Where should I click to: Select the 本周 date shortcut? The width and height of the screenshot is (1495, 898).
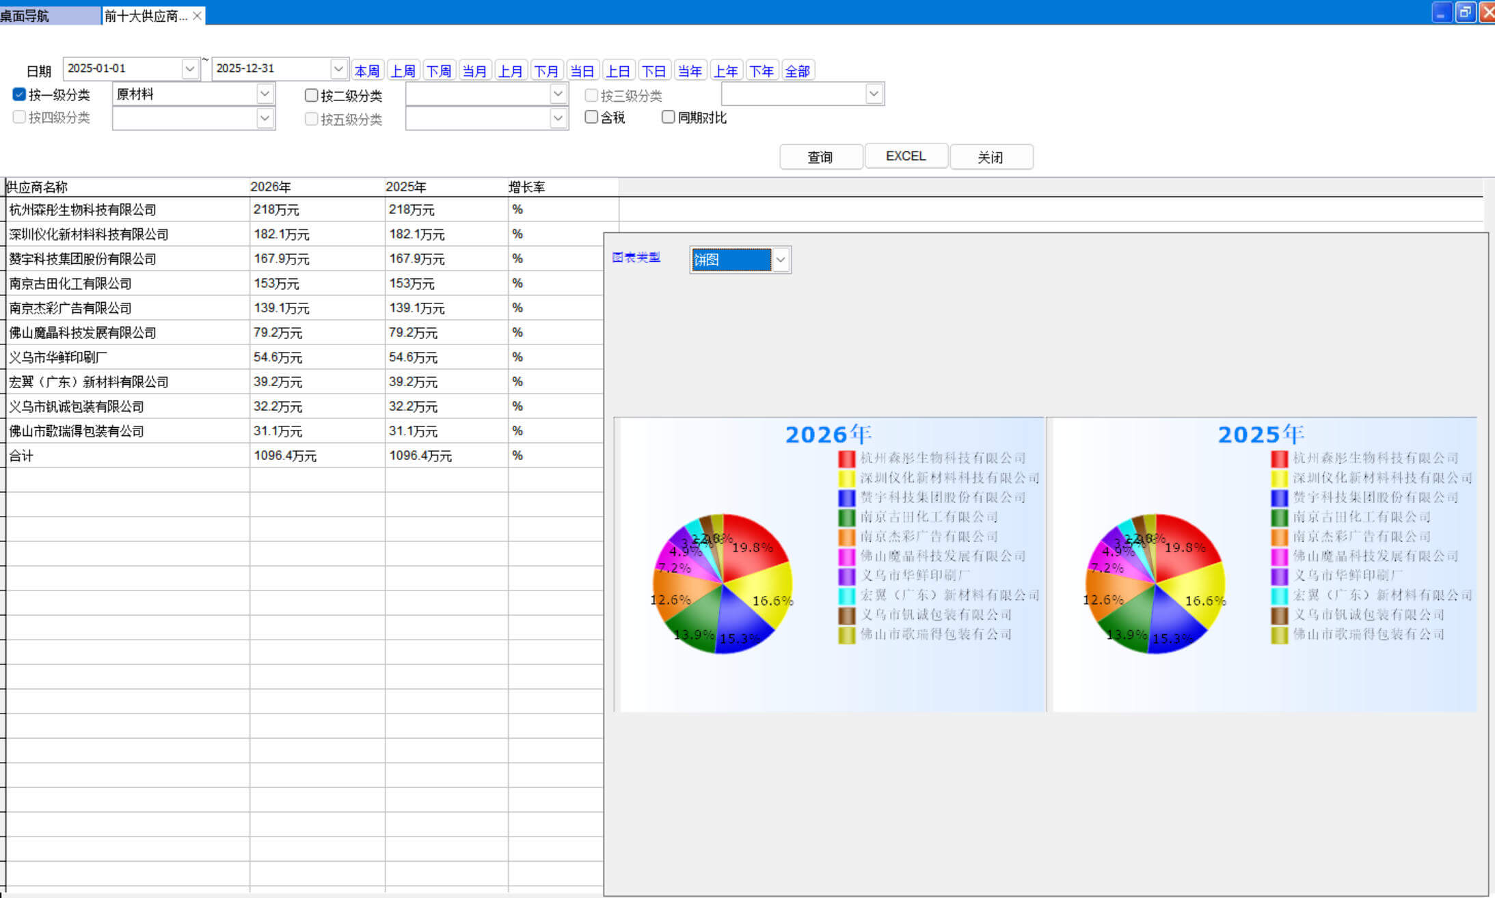point(367,70)
